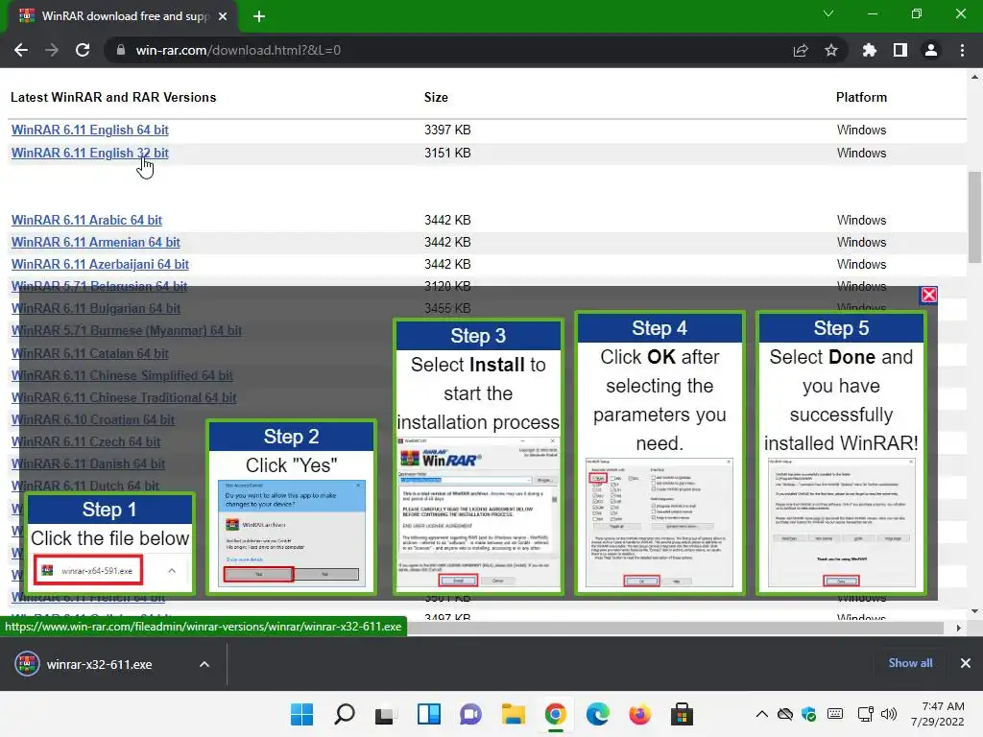Open the clock showing 7:47 AM

(x=938, y=714)
